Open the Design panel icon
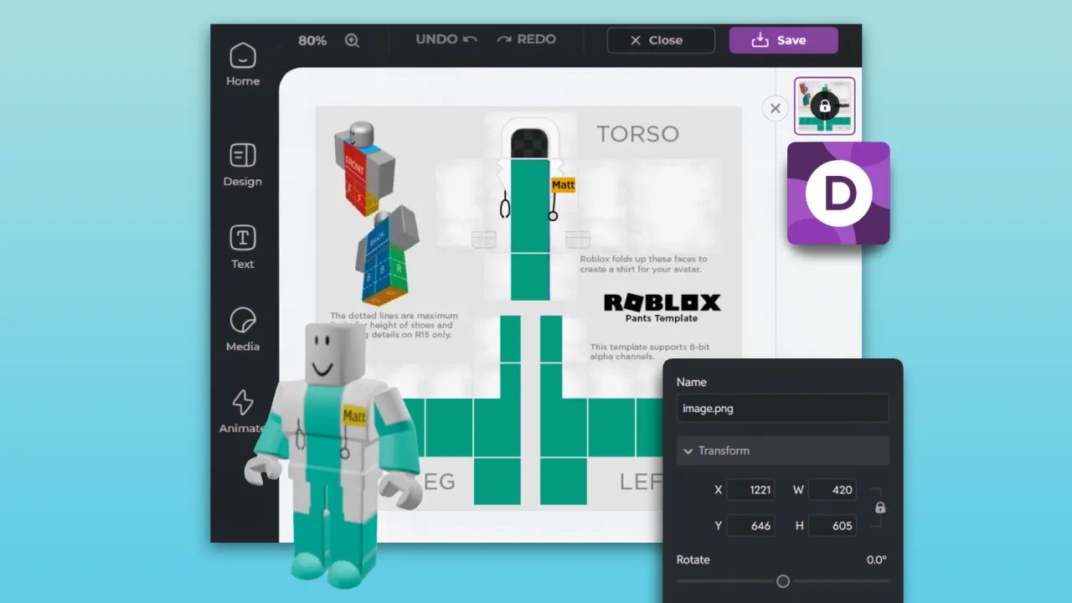 click(242, 156)
